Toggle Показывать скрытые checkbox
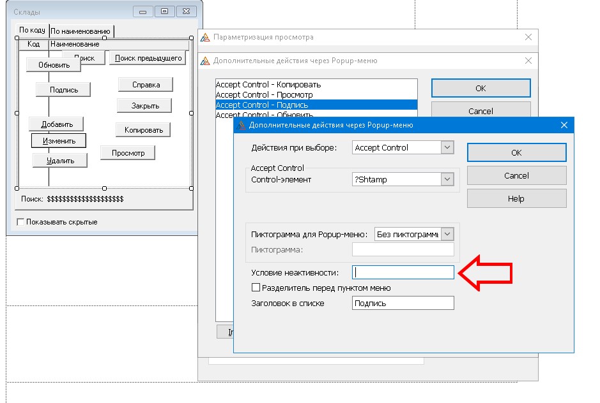 (x=20, y=222)
